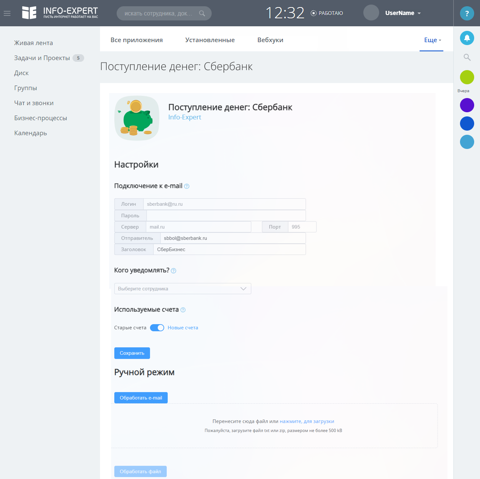480x479 pixels.
Task: Click the help icon beside Подключение к e-mail
Action: pyautogui.click(x=187, y=186)
